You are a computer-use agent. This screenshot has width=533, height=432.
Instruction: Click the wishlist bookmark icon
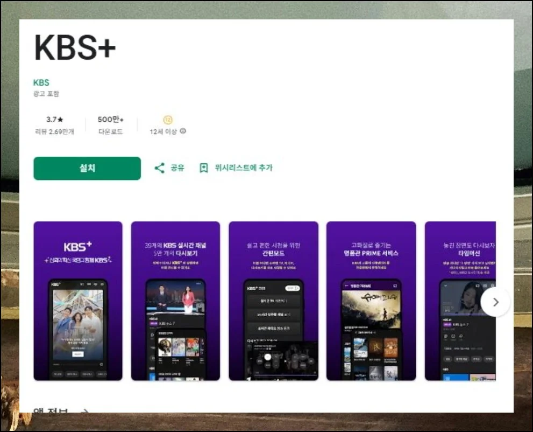[x=204, y=168]
